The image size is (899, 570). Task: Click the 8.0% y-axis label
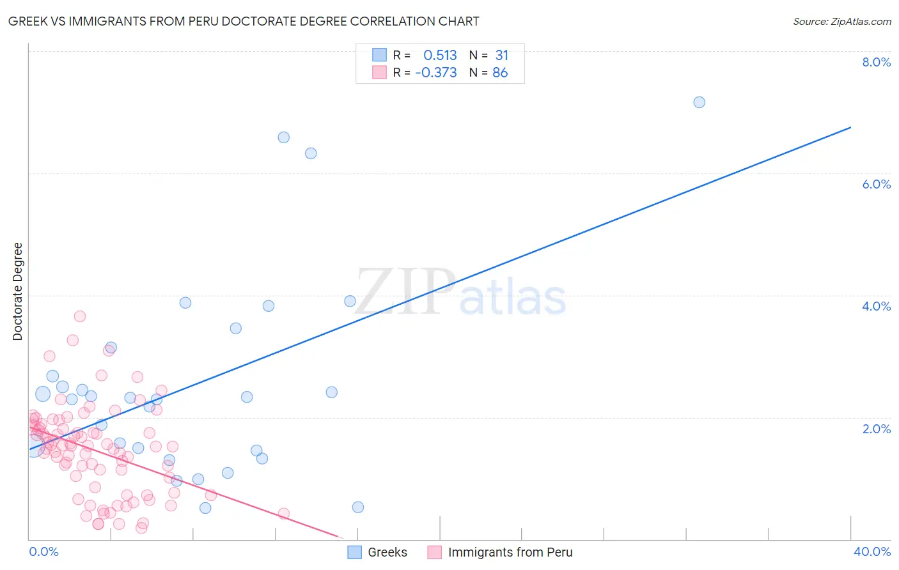point(876,62)
